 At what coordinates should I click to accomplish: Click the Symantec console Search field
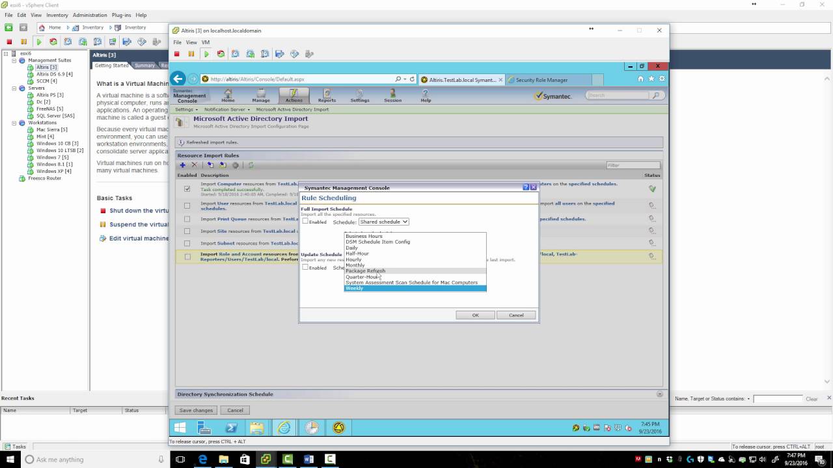617,95
